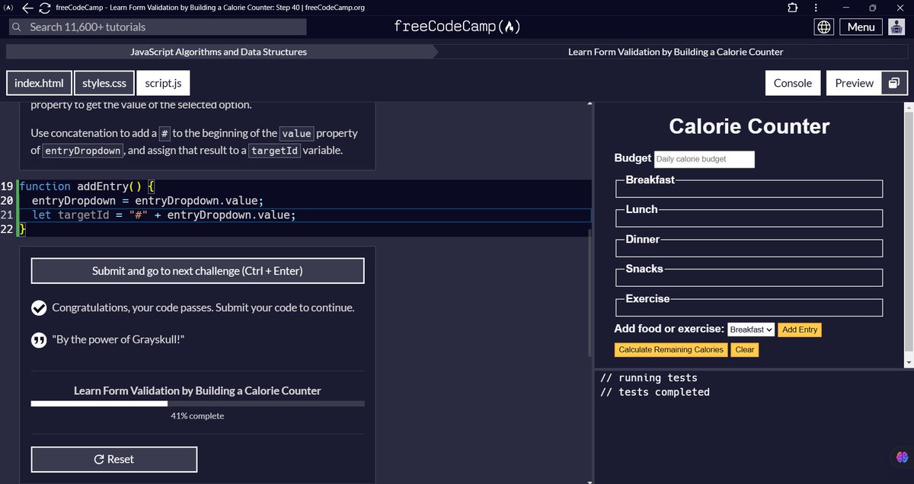Open your user profile avatar icon
The width and height of the screenshot is (914, 484).
click(x=896, y=26)
